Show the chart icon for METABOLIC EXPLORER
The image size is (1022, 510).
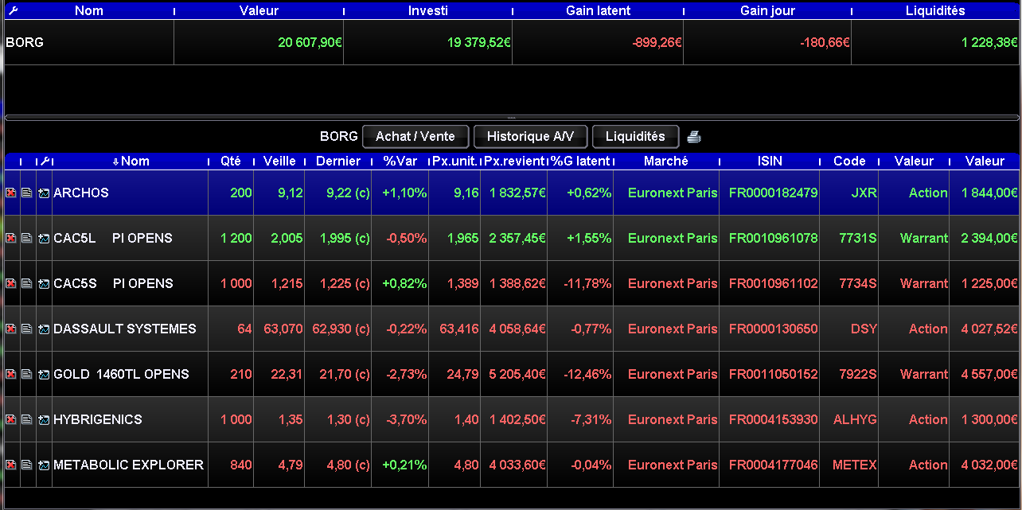pyautogui.click(x=44, y=465)
